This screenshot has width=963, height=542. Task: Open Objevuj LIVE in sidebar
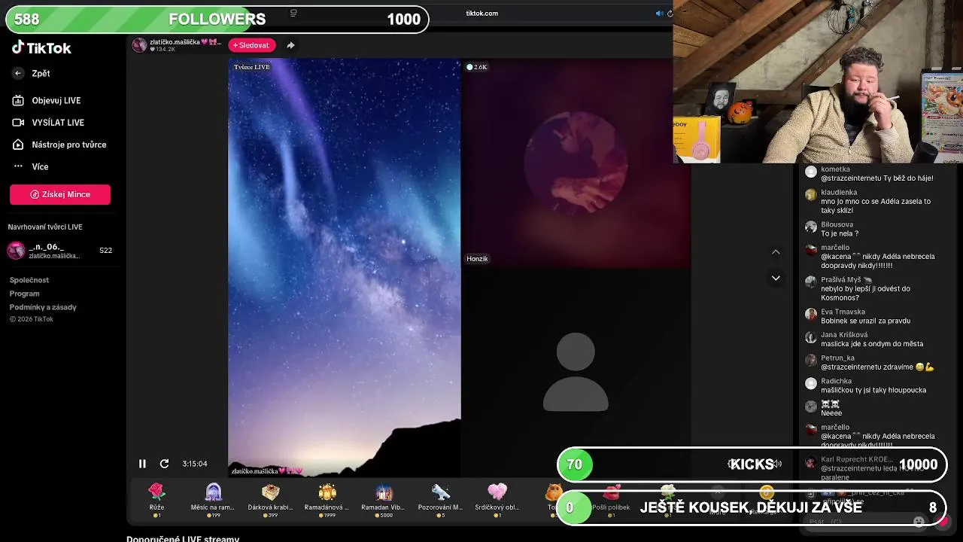tap(56, 100)
